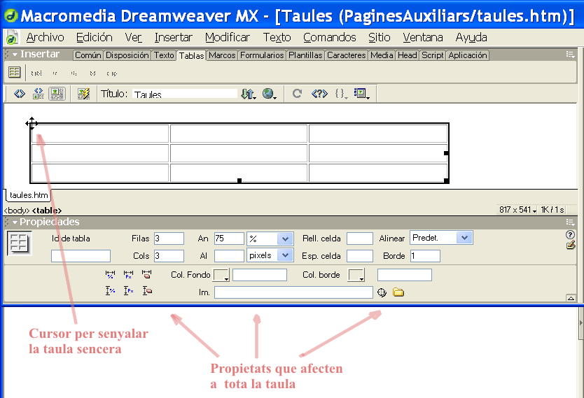This screenshot has width=584, height=398.
Task: Switch to Disposición insert tab
Action: [x=127, y=55]
